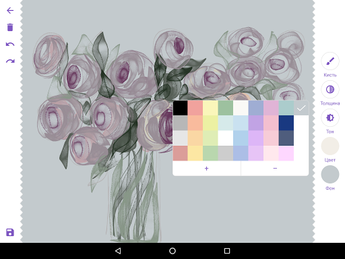Save the drawing with floppy icon
Screen dimensions: 345x259
click(10, 232)
